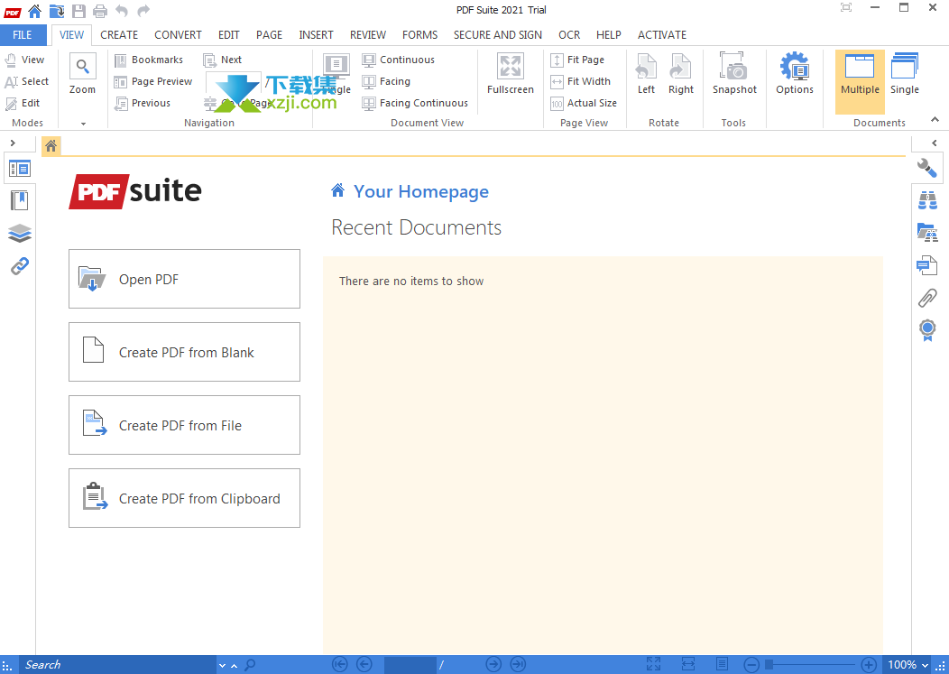Open the wrench tools panel on right sidebar
This screenshot has width=949, height=674.
(926, 168)
